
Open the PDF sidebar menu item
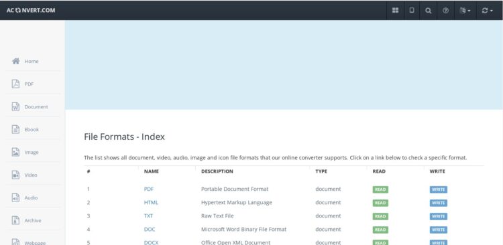point(29,84)
